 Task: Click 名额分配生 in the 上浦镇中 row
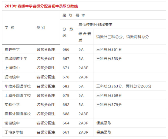[46, 68]
